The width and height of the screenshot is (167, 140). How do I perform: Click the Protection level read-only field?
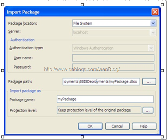99,110
